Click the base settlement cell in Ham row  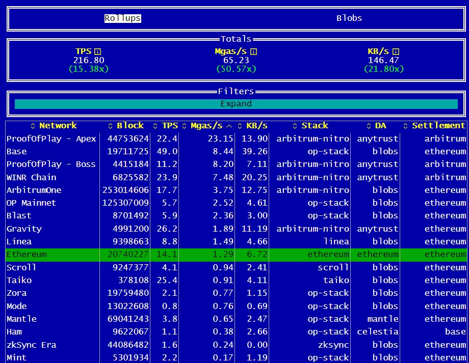click(x=456, y=332)
